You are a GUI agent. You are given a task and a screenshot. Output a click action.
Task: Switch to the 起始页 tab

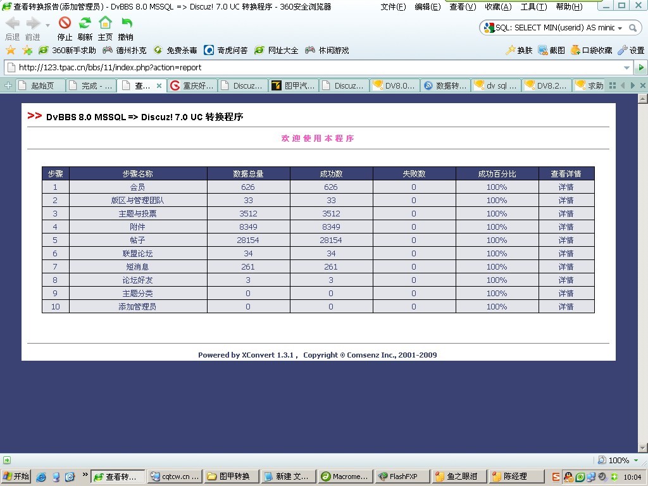(41, 85)
